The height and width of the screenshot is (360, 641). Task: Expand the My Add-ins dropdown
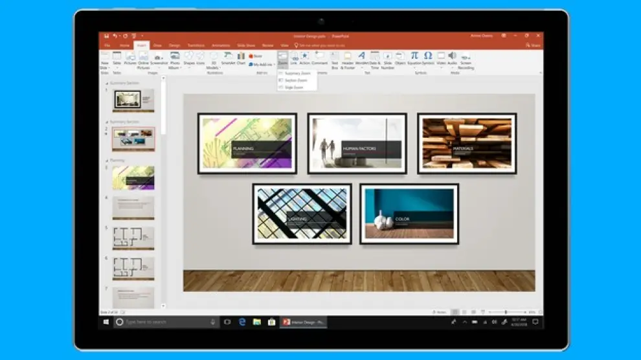point(262,65)
